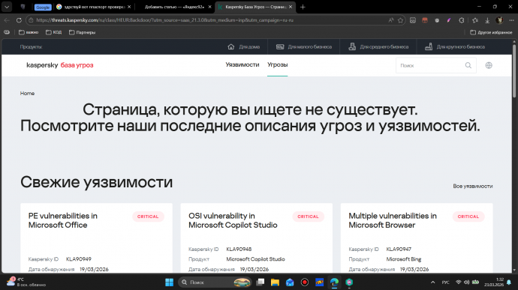This screenshot has width=518, height=290.
Task: Open the Microsoft Edge taskbar icon
Action: [x=334, y=282]
